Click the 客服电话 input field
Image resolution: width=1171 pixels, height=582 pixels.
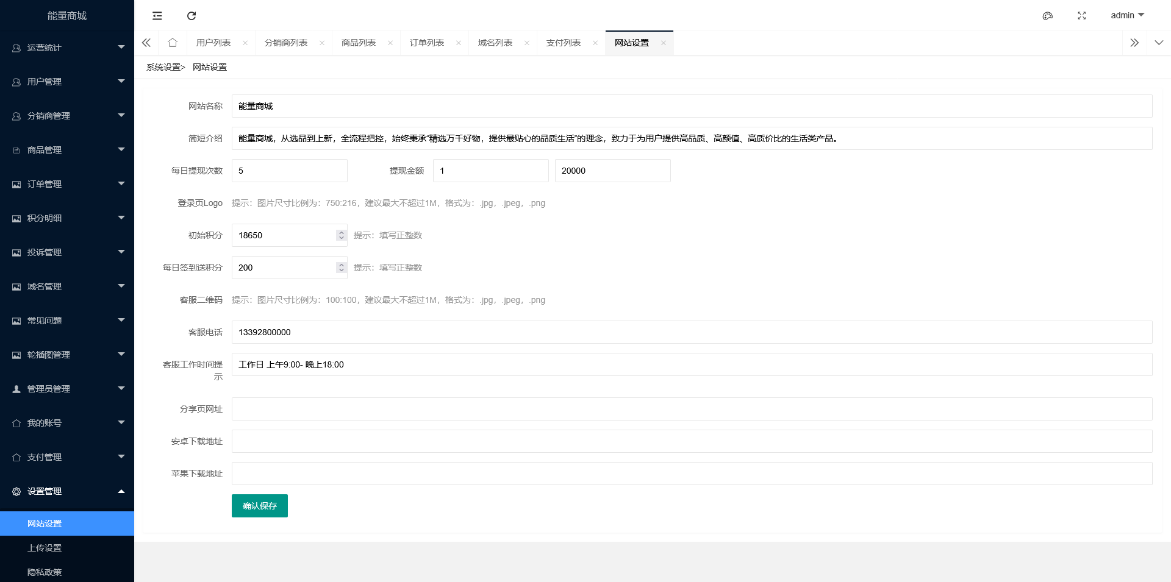pos(692,332)
